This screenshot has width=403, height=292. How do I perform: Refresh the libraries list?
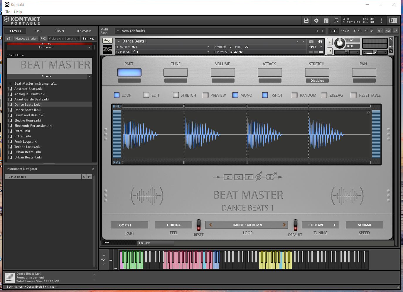pos(9,38)
